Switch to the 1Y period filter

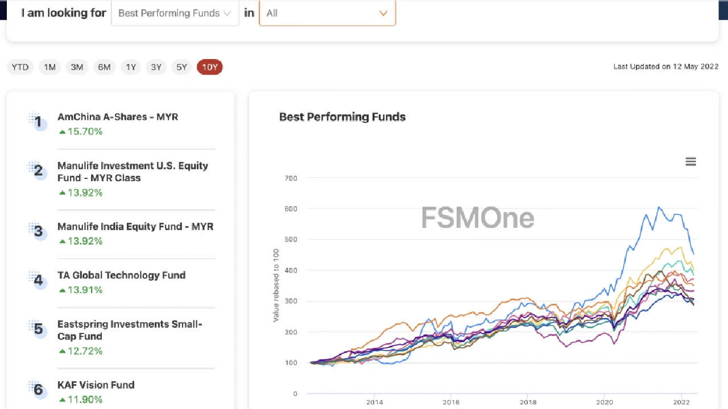tap(131, 67)
